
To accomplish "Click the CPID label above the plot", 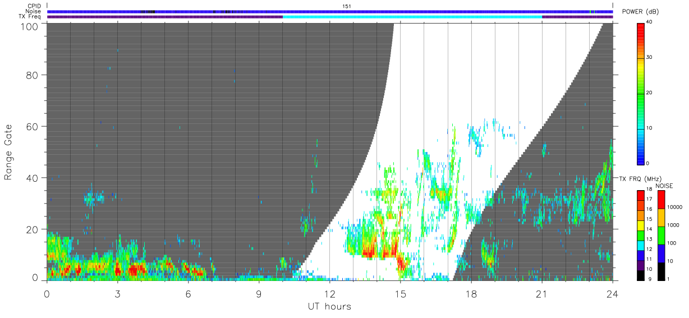I will 34,6.
